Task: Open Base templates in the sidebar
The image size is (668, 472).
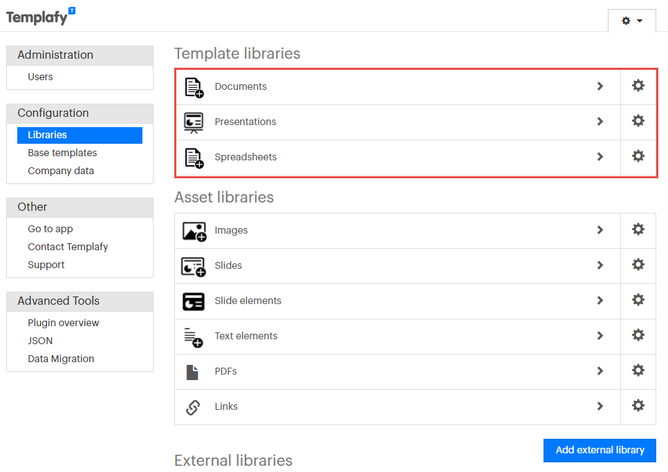Action: tap(62, 153)
